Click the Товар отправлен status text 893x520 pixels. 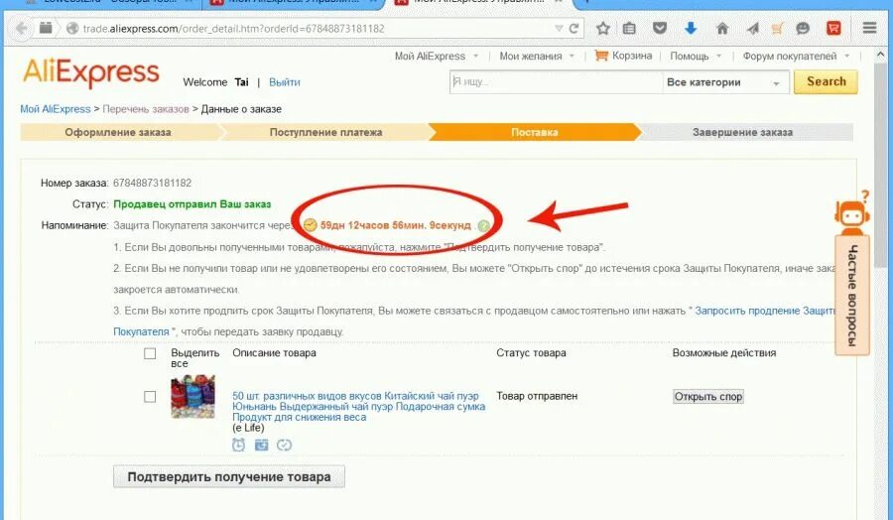point(537,396)
